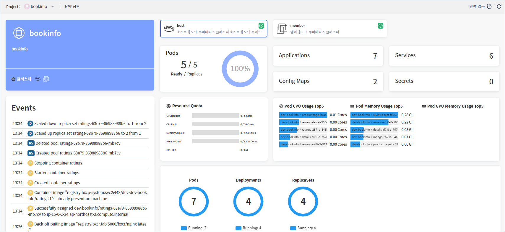Click event text 'Scaled up replica set ratings-63e79-86988988b6'
This screenshot has width=505, height=232.
tap(77, 133)
